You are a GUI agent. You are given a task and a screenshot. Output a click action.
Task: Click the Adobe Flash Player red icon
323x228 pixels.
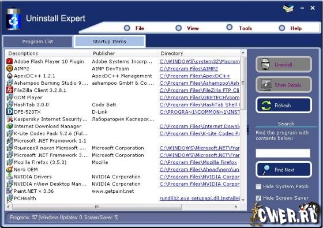[x=9, y=61]
